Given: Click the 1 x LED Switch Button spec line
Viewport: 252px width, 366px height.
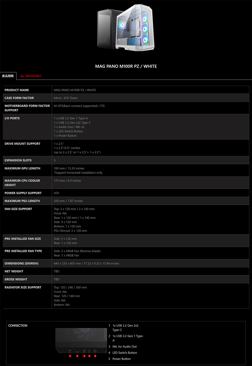Looking at the screenshot, I should pos(68,131).
